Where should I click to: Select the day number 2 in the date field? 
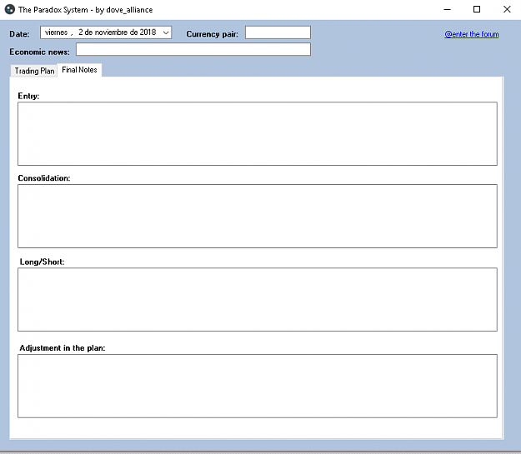point(81,32)
